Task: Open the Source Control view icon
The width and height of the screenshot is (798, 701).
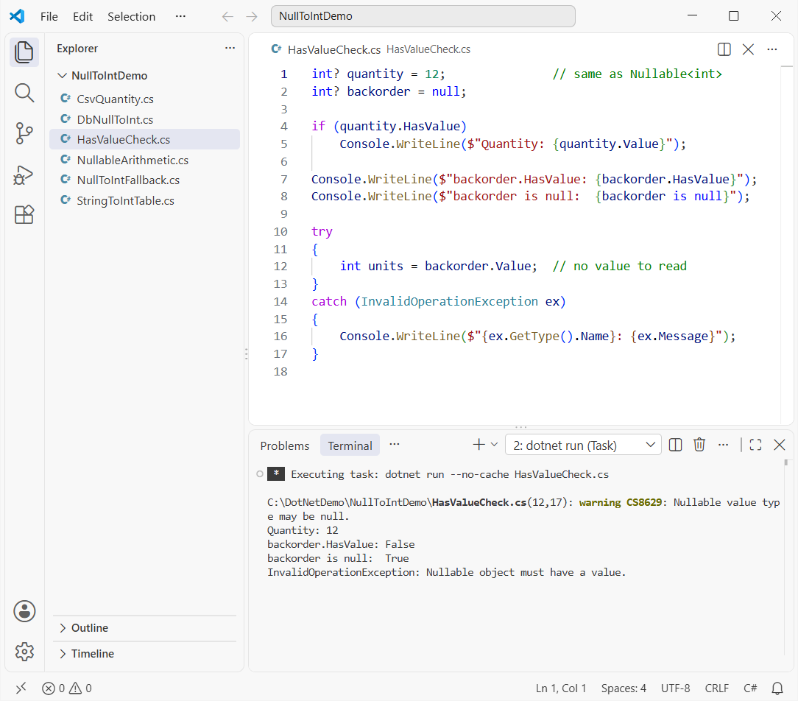Action: click(24, 133)
